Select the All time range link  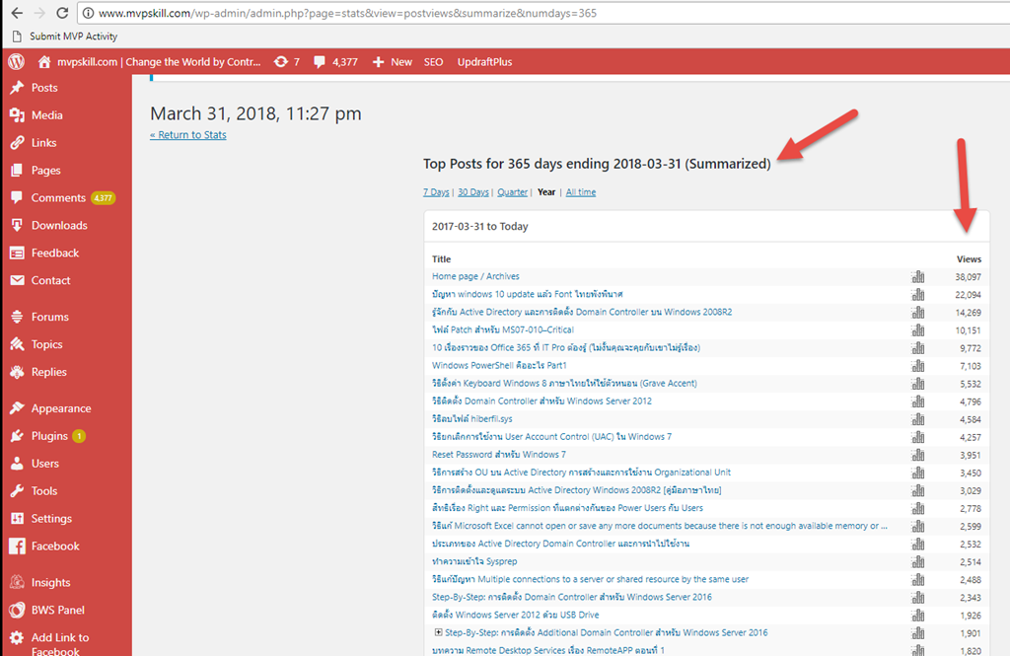[x=581, y=192]
